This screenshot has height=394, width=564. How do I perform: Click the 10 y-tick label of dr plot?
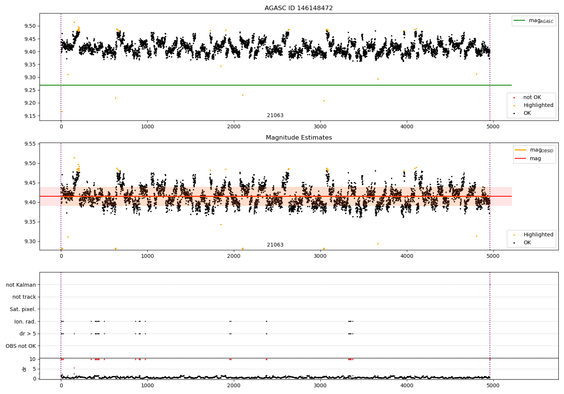[33, 359]
